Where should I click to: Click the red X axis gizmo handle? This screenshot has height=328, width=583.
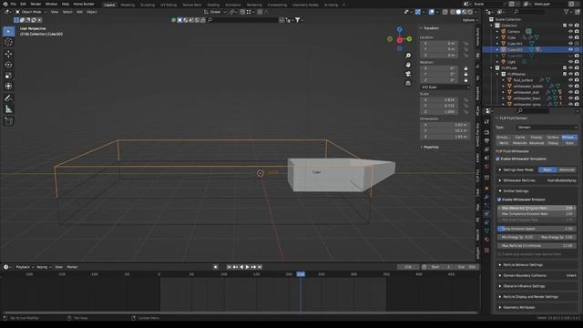coord(400,40)
